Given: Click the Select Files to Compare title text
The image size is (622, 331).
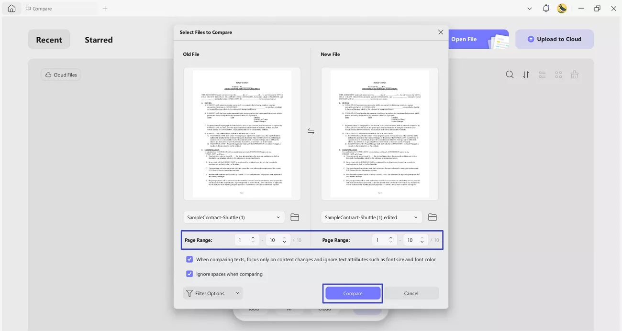Looking at the screenshot, I should click(206, 32).
